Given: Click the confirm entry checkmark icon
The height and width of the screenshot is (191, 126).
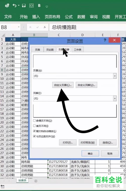Looking at the screenshot, I should [38, 27].
